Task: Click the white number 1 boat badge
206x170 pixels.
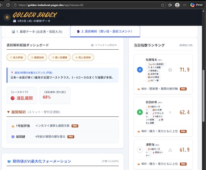Action: [140, 149]
